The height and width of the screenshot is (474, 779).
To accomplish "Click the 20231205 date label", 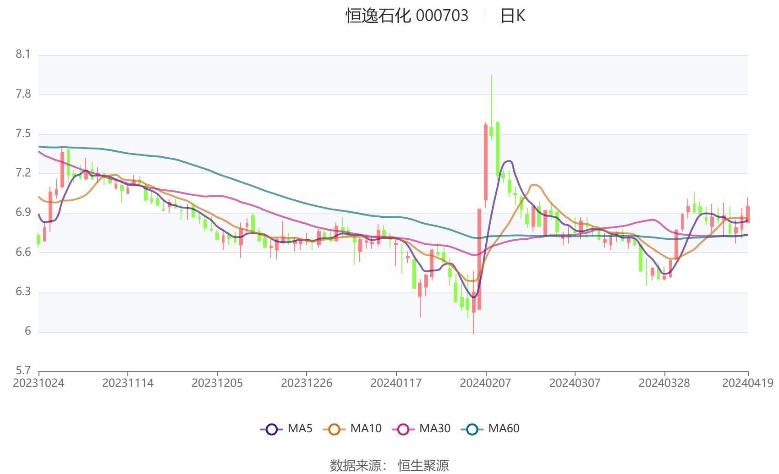I will (217, 383).
